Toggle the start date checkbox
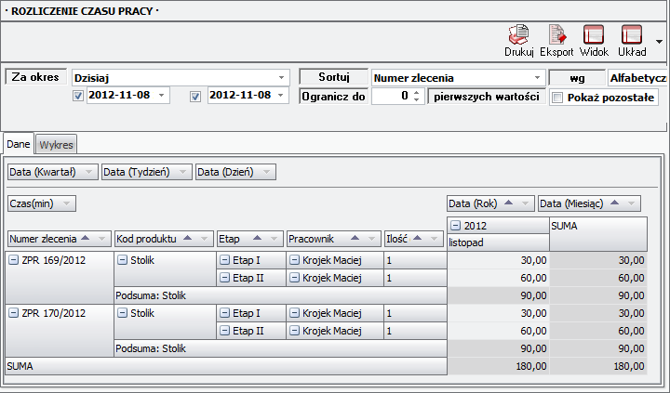 (x=78, y=96)
